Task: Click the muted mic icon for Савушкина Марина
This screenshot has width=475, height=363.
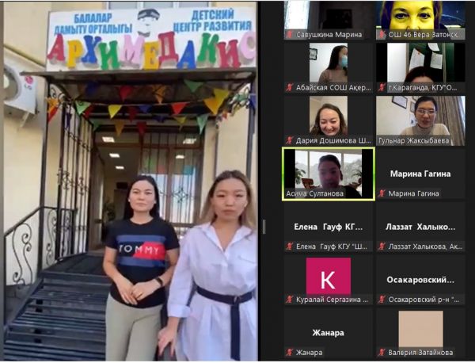Action: click(x=290, y=35)
